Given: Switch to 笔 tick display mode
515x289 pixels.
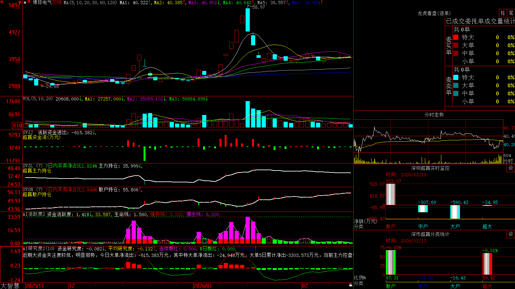Looking at the screenshot, I should pyautogui.click(x=511, y=13).
